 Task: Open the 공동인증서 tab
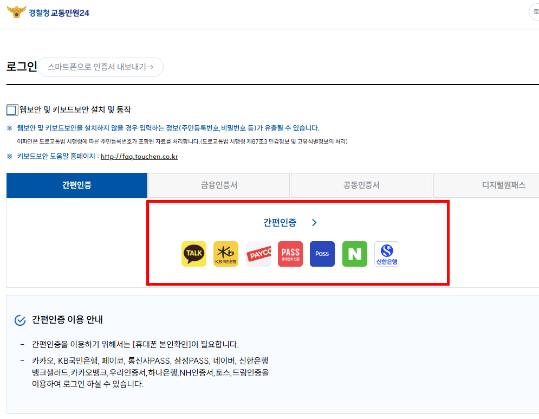(361, 185)
